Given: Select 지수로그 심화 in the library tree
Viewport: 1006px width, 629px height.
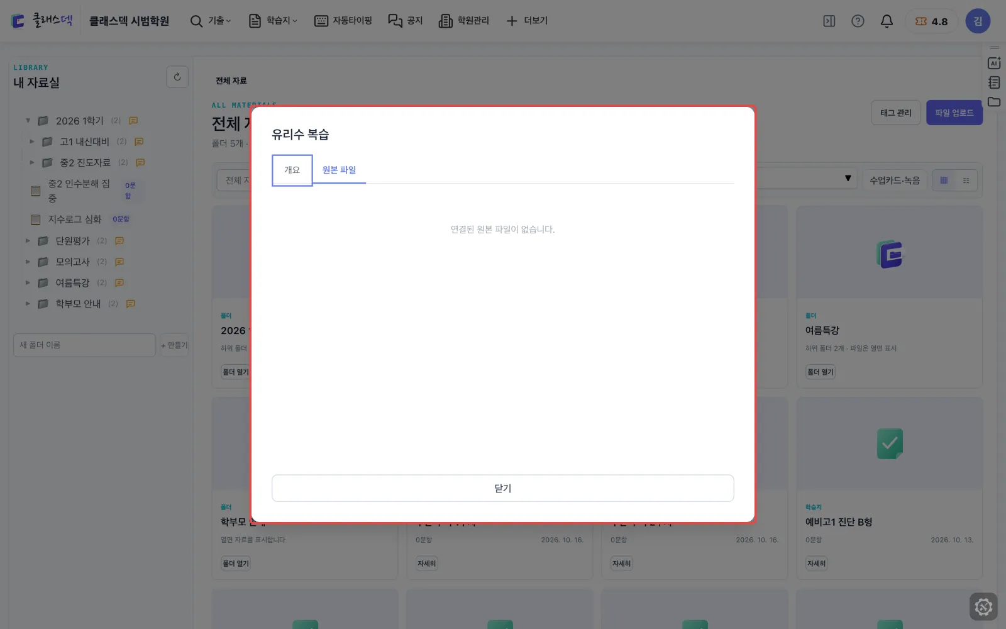Looking at the screenshot, I should click(x=75, y=220).
